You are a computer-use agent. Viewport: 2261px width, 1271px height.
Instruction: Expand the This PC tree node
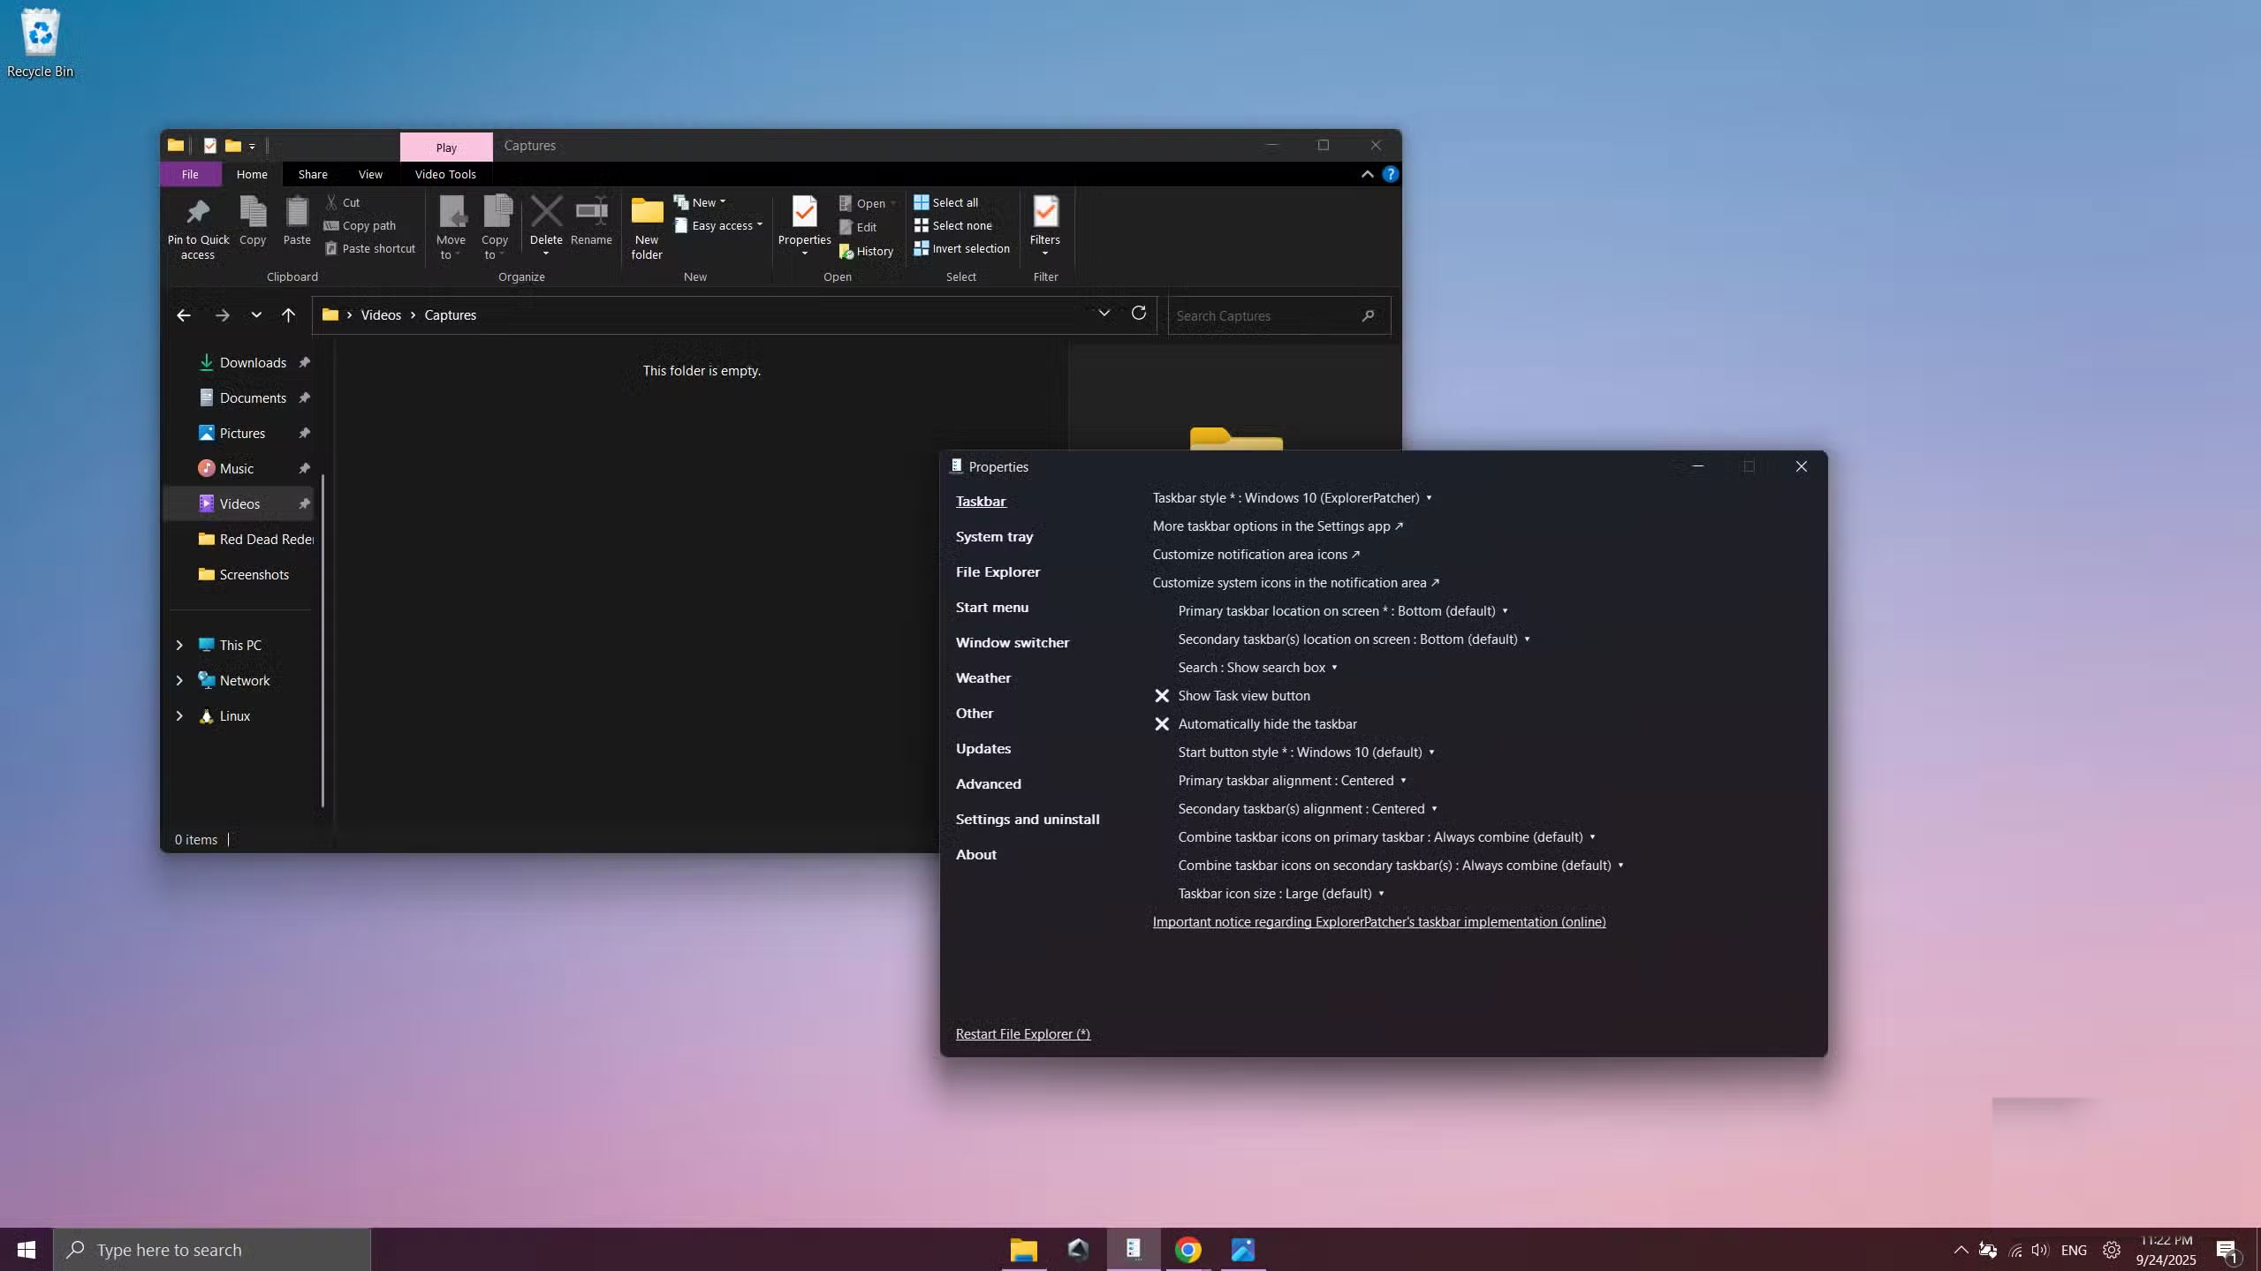click(179, 646)
